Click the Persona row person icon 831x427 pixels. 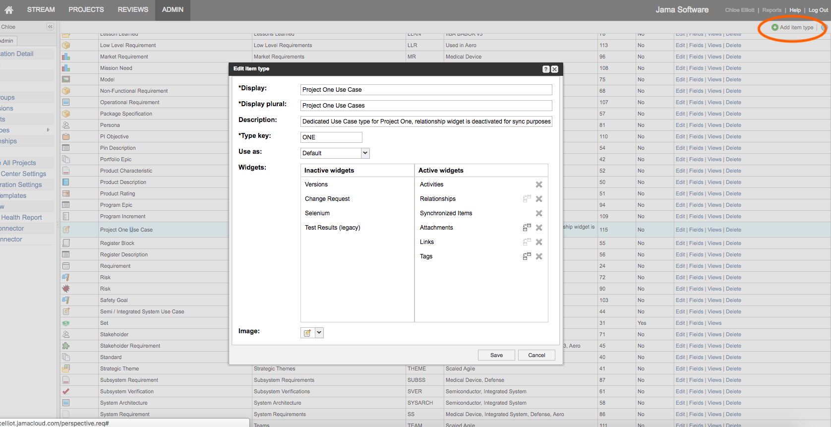pos(66,125)
